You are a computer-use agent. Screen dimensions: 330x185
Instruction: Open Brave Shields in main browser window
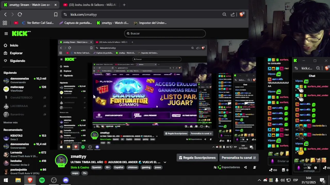click(x=242, y=14)
